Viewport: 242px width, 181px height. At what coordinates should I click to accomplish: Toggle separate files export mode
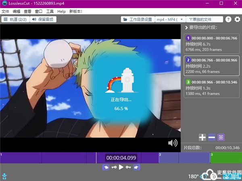point(204,19)
